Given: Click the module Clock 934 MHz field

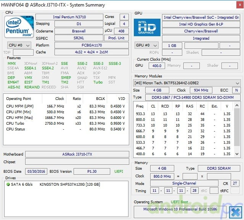Looking at the screenshot, I should tap(201, 90).
